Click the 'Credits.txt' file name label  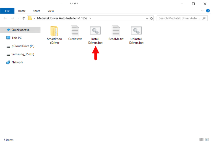pyautogui.click(x=75, y=39)
